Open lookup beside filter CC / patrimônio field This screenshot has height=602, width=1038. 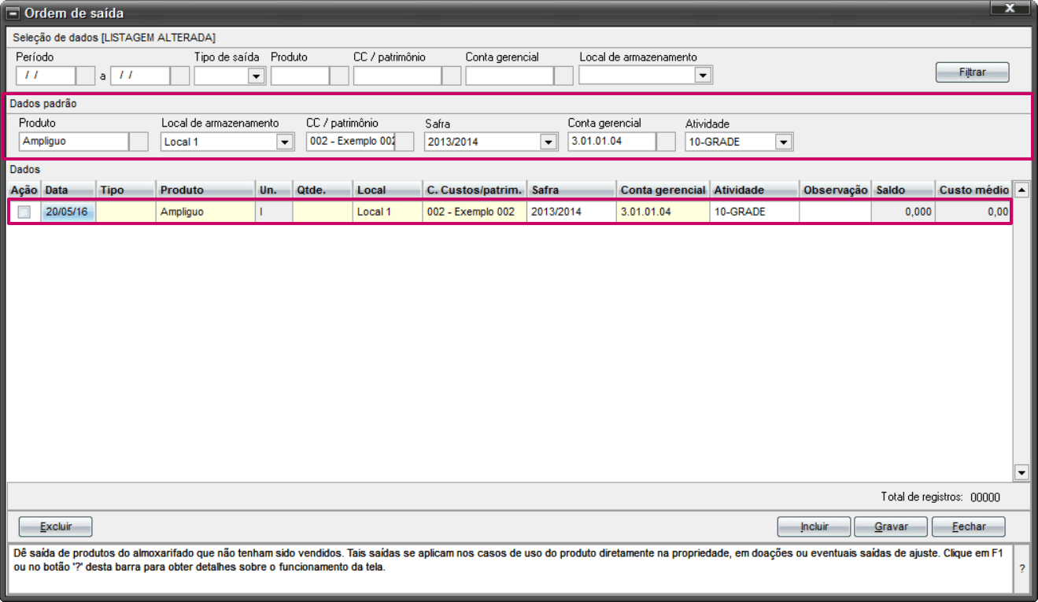[x=452, y=76]
